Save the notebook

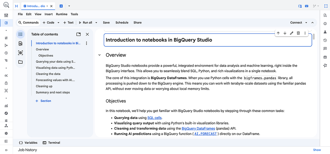[106, 23]
